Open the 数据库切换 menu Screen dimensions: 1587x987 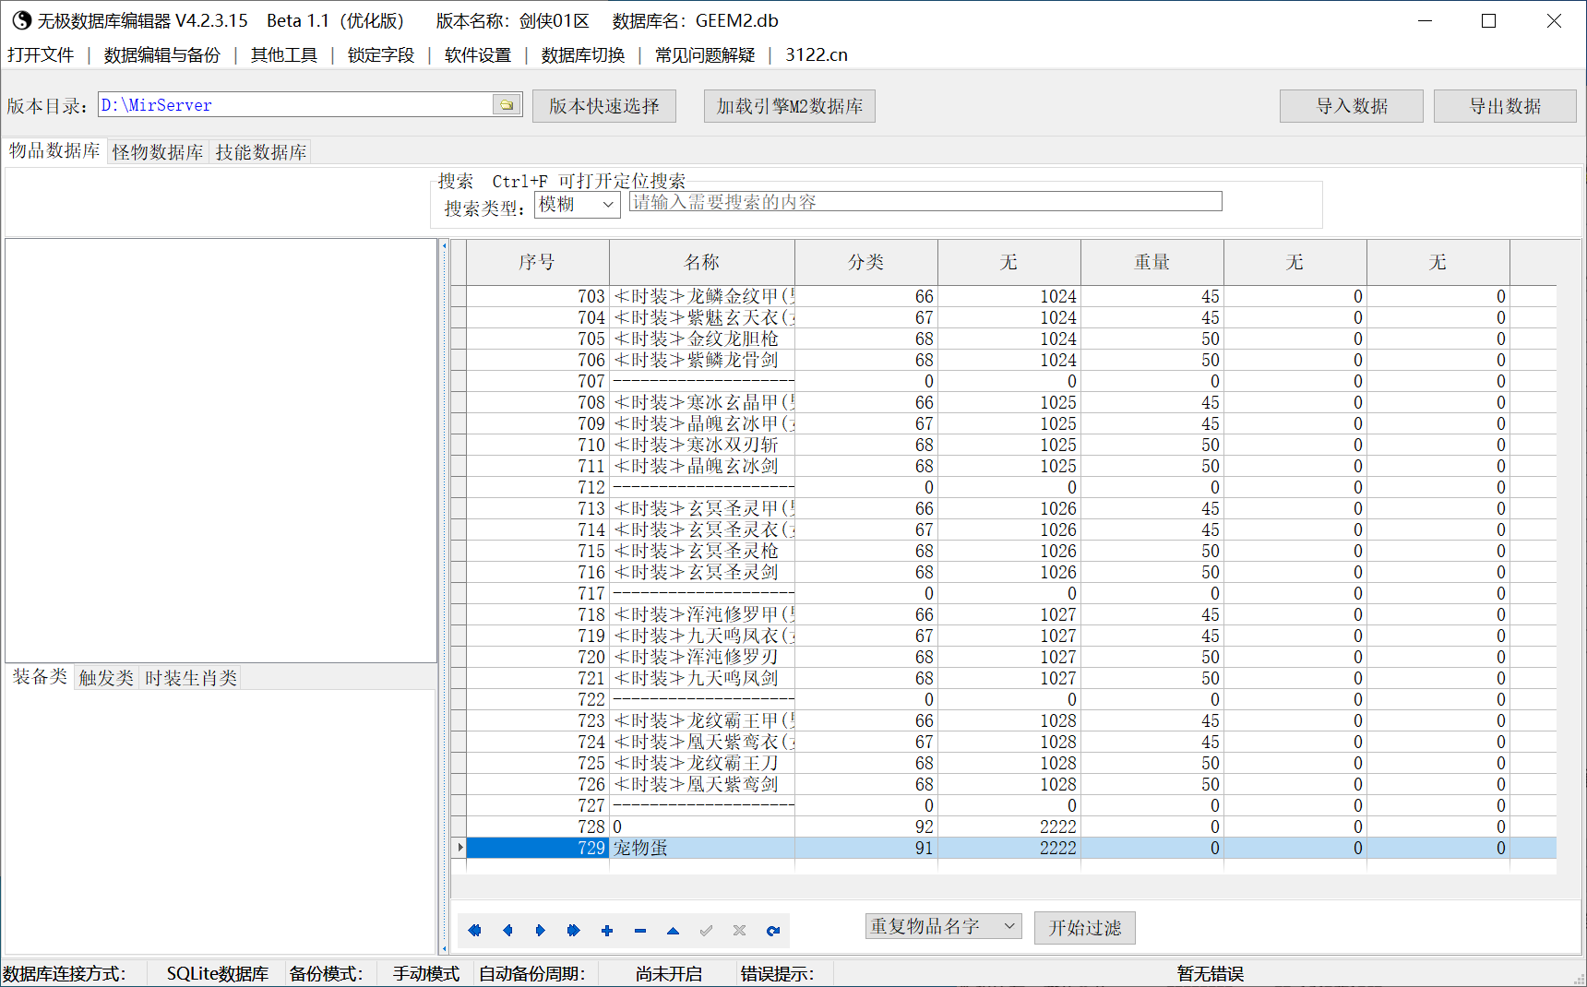[583, 54]
